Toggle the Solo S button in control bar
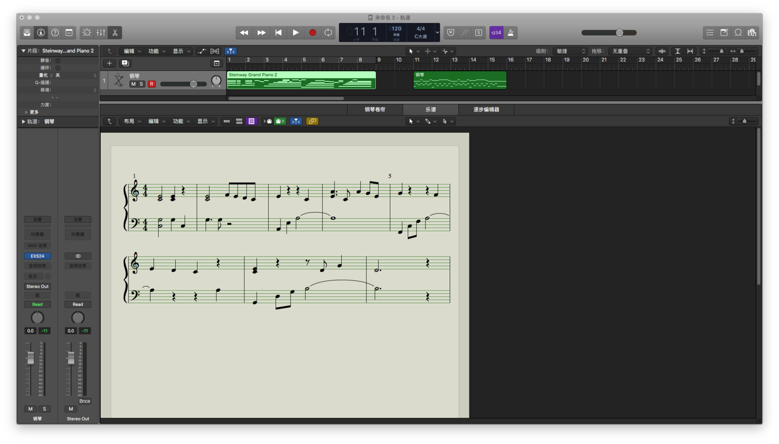The image size is (779, 444). [479, 33]
